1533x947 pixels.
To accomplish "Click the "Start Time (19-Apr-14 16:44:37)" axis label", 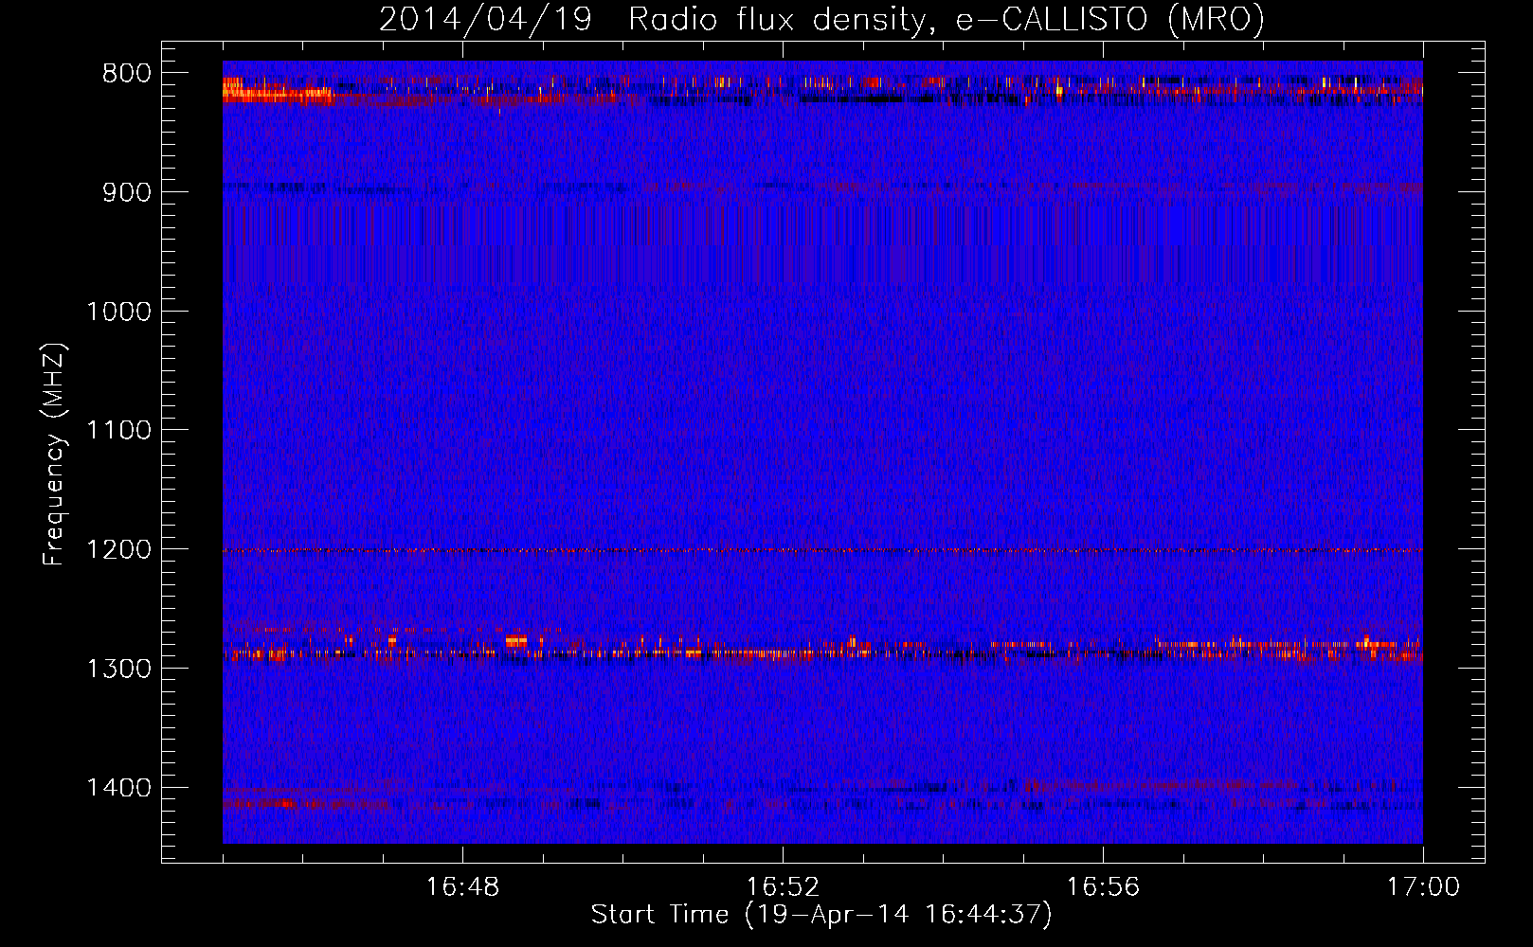I will pyautogui.click(x=821, y=915).
